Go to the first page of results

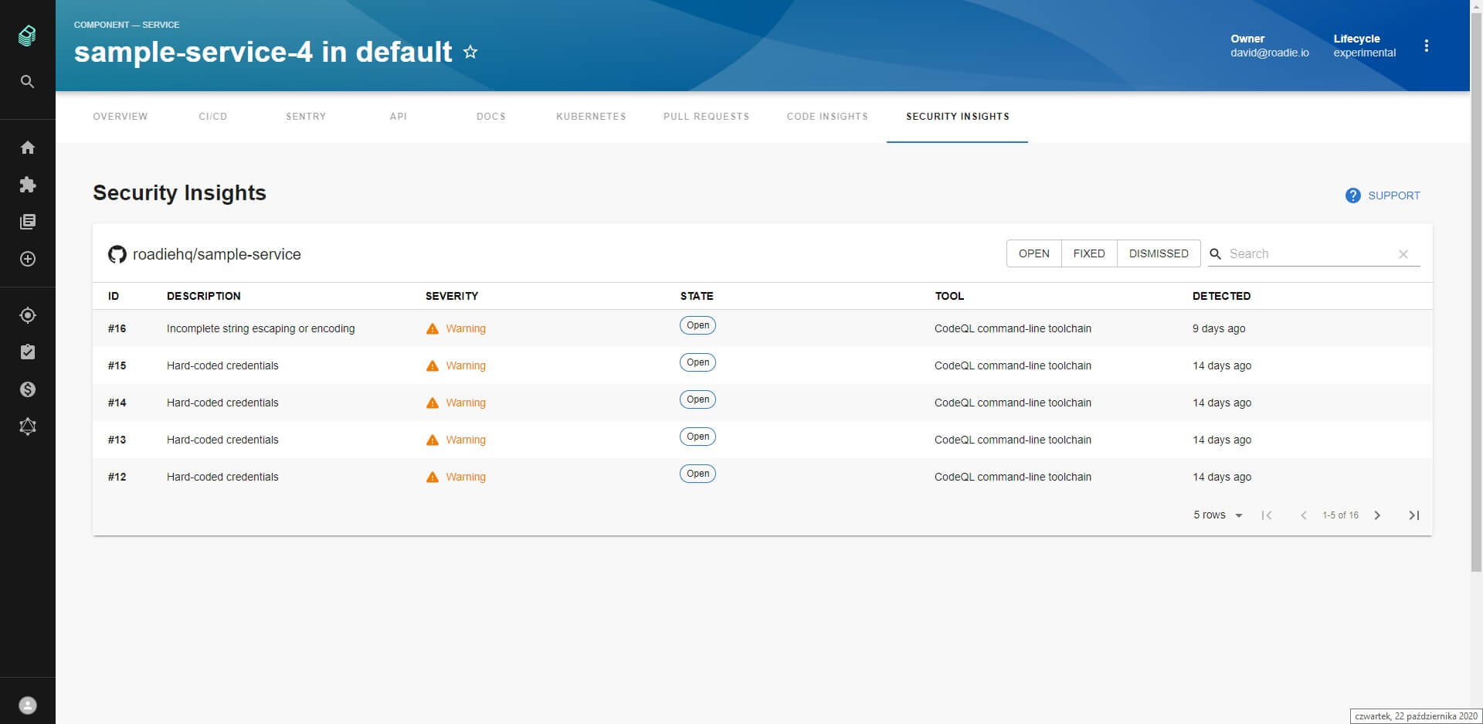coord(1267,515)
